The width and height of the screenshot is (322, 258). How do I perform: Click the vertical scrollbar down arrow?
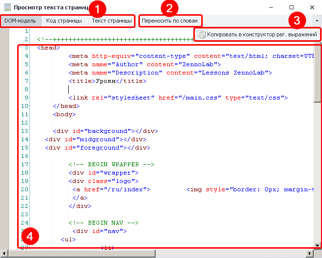point(318,244)
